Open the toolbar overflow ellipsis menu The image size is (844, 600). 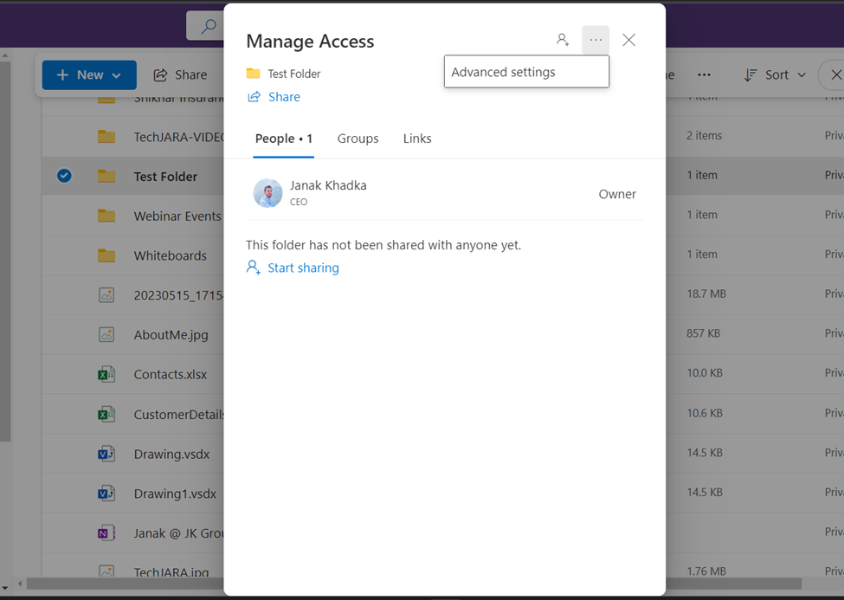pos(704,74)
